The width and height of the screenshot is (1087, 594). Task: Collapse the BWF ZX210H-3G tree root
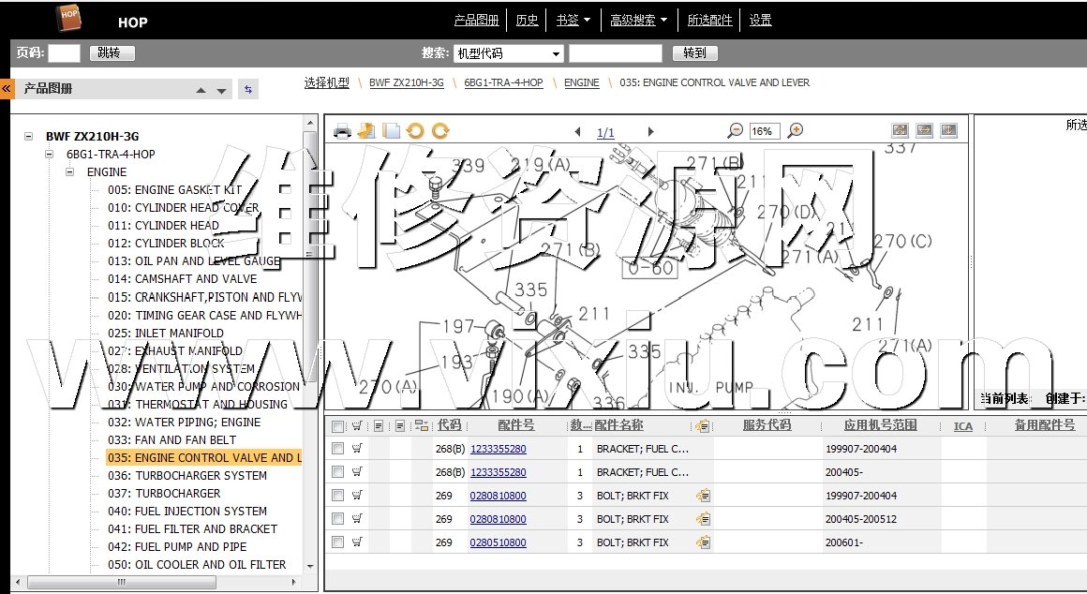click(29, 137)
